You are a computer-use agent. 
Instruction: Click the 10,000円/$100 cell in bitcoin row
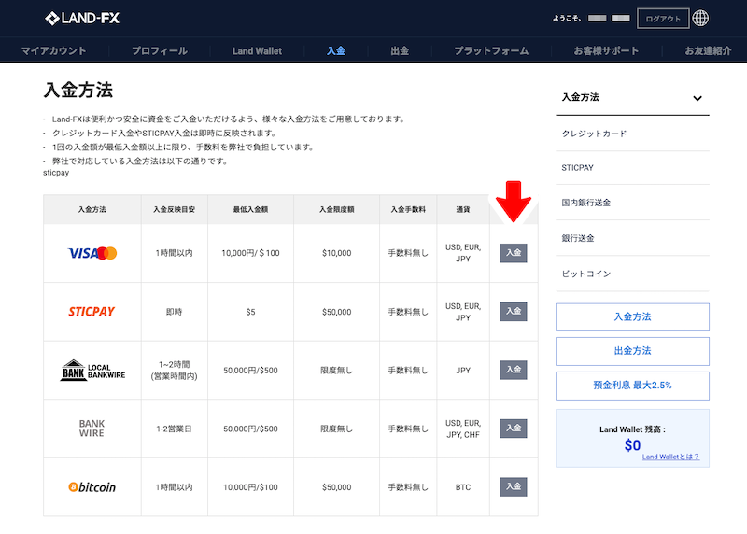point(250,487)
